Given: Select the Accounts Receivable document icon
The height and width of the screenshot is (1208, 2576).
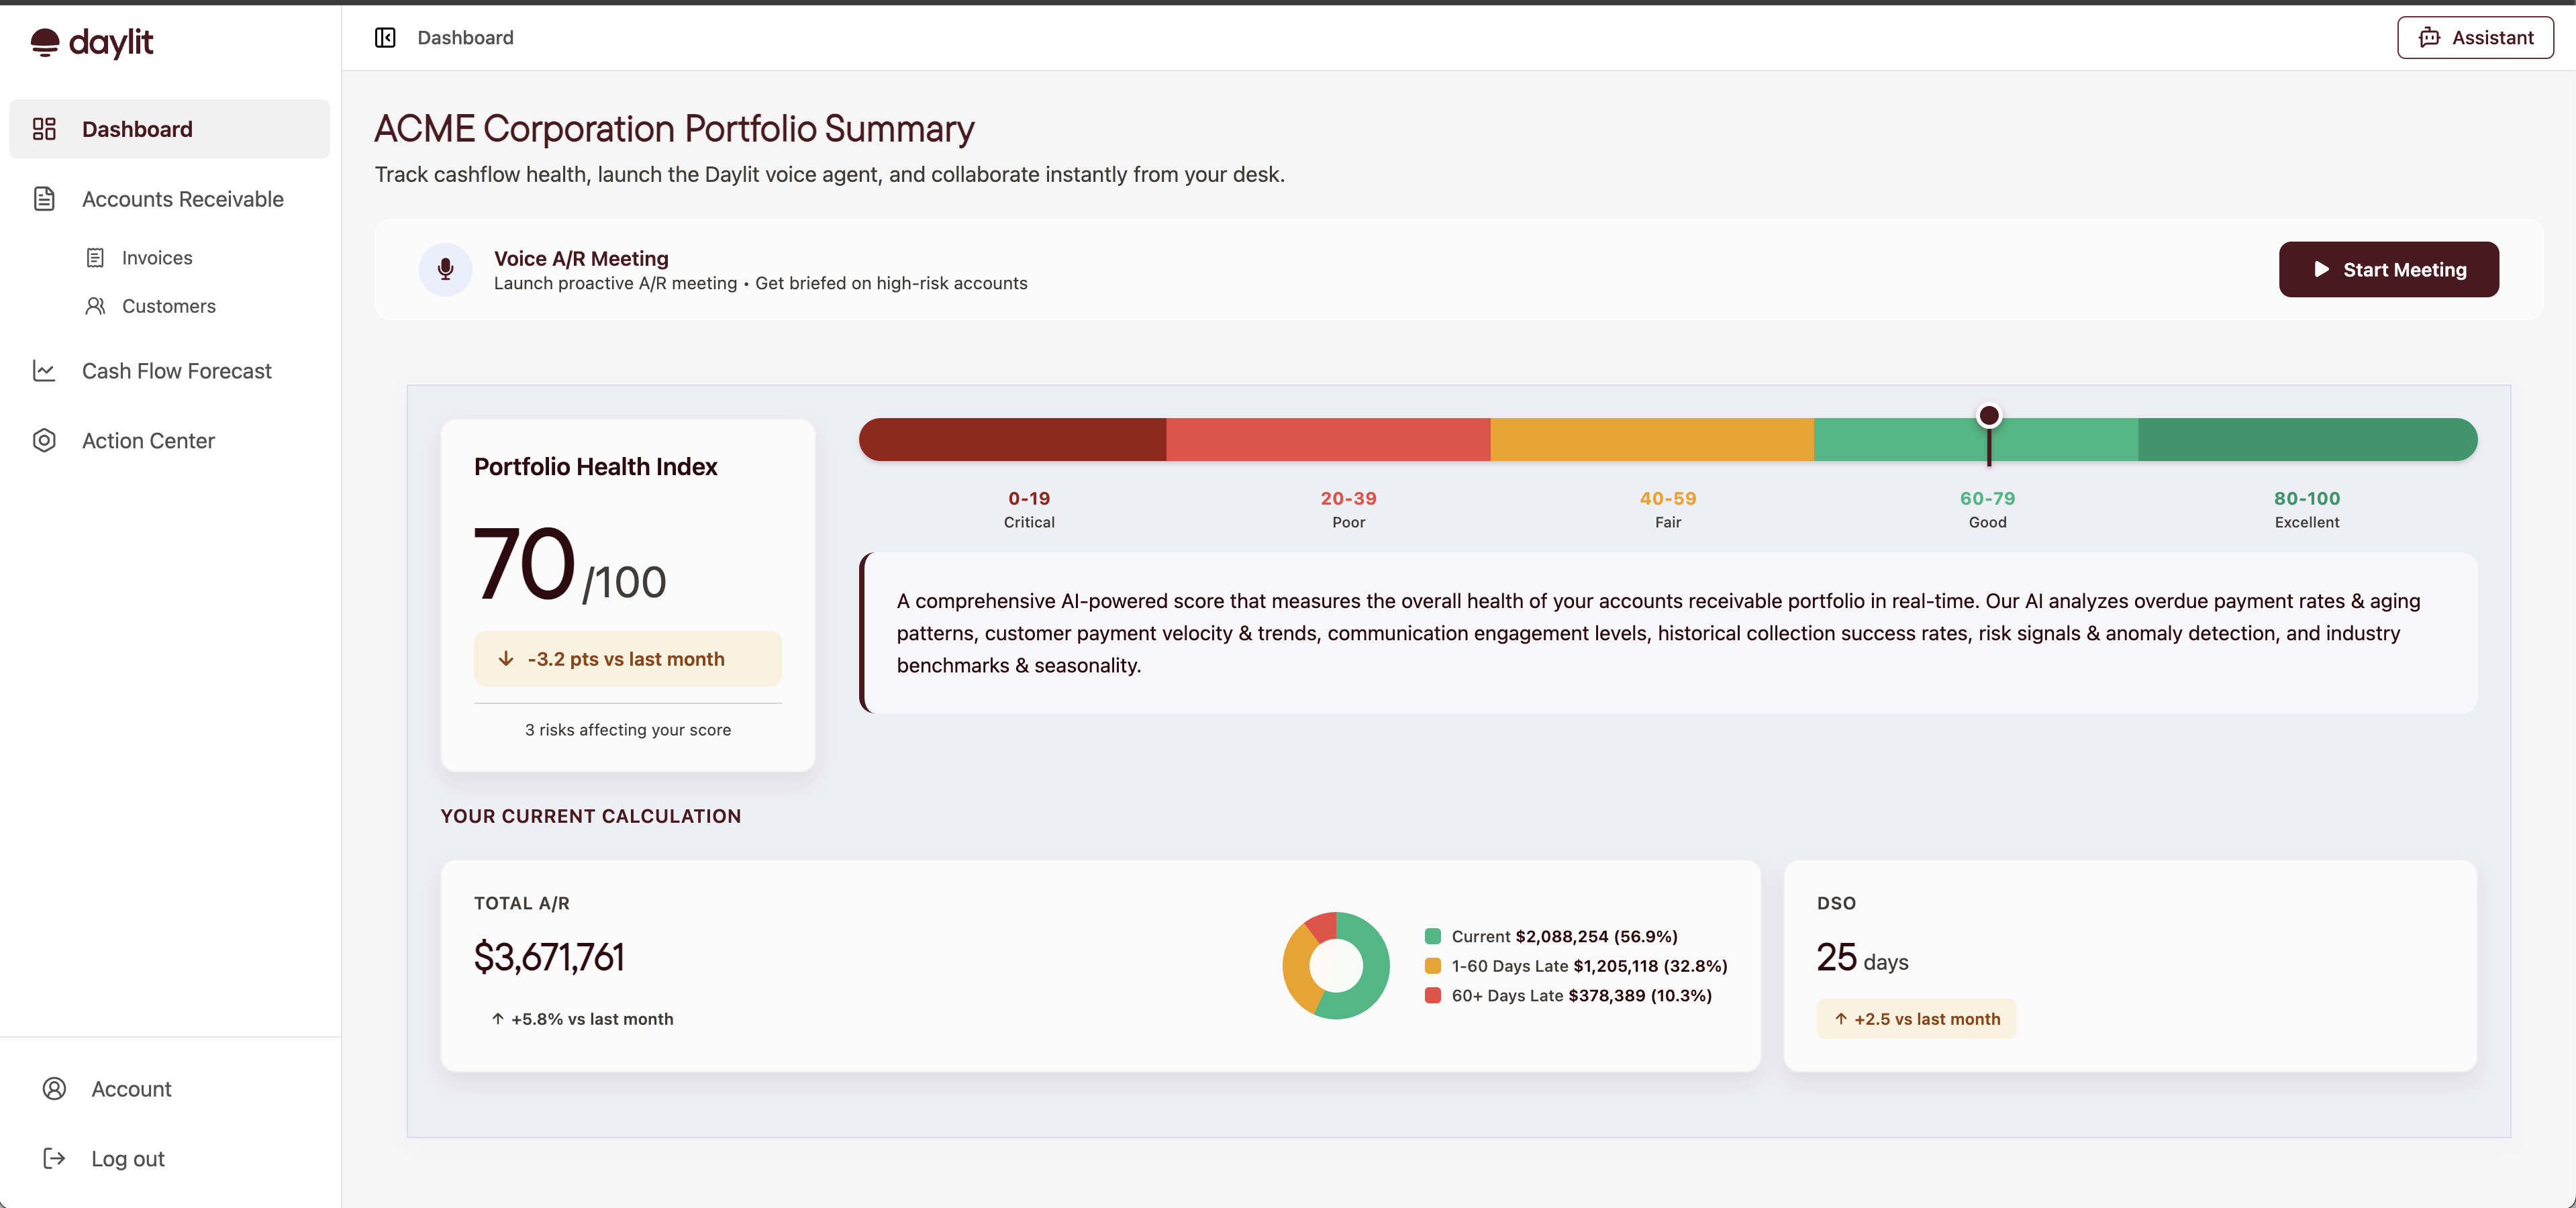Looking at the screenshot, I should click(x=45, y=199).
